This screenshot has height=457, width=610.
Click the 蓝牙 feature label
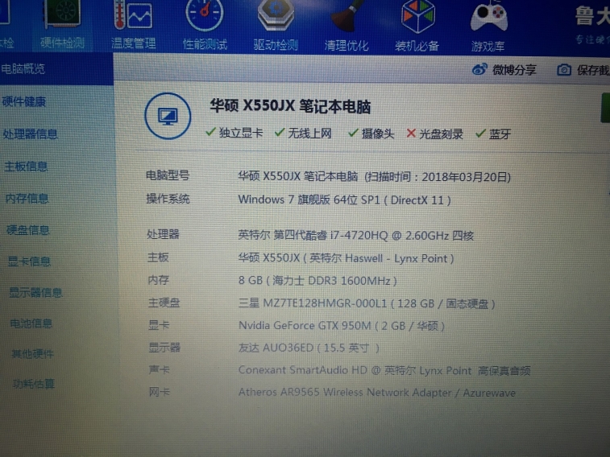(500, 134)
